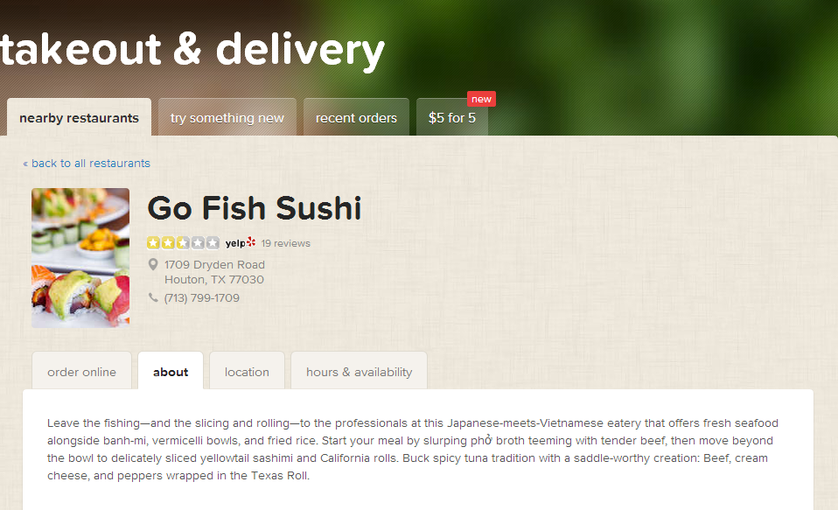Viewport: 838px width, 510px height.
Task: Click the (713) 799-1709 phone number
Action: click(201, 297)
